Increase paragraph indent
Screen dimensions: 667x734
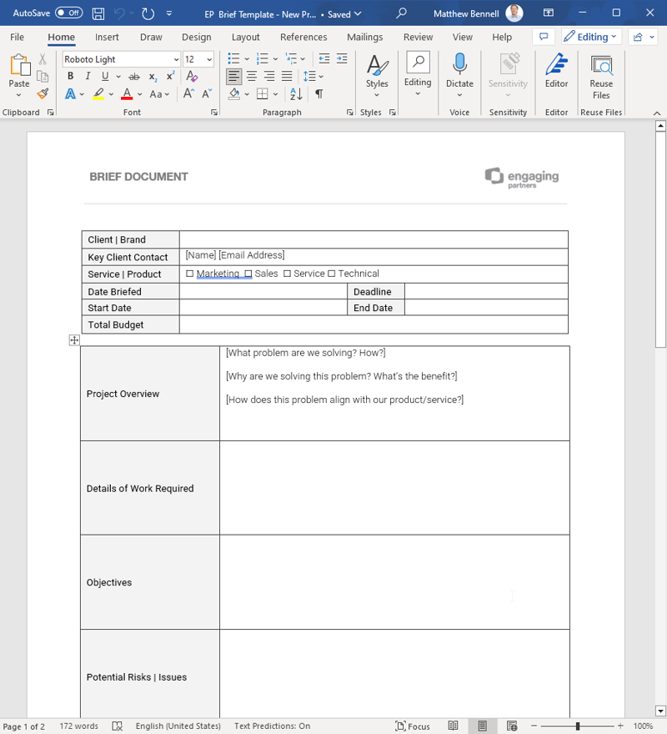(342, 58)
